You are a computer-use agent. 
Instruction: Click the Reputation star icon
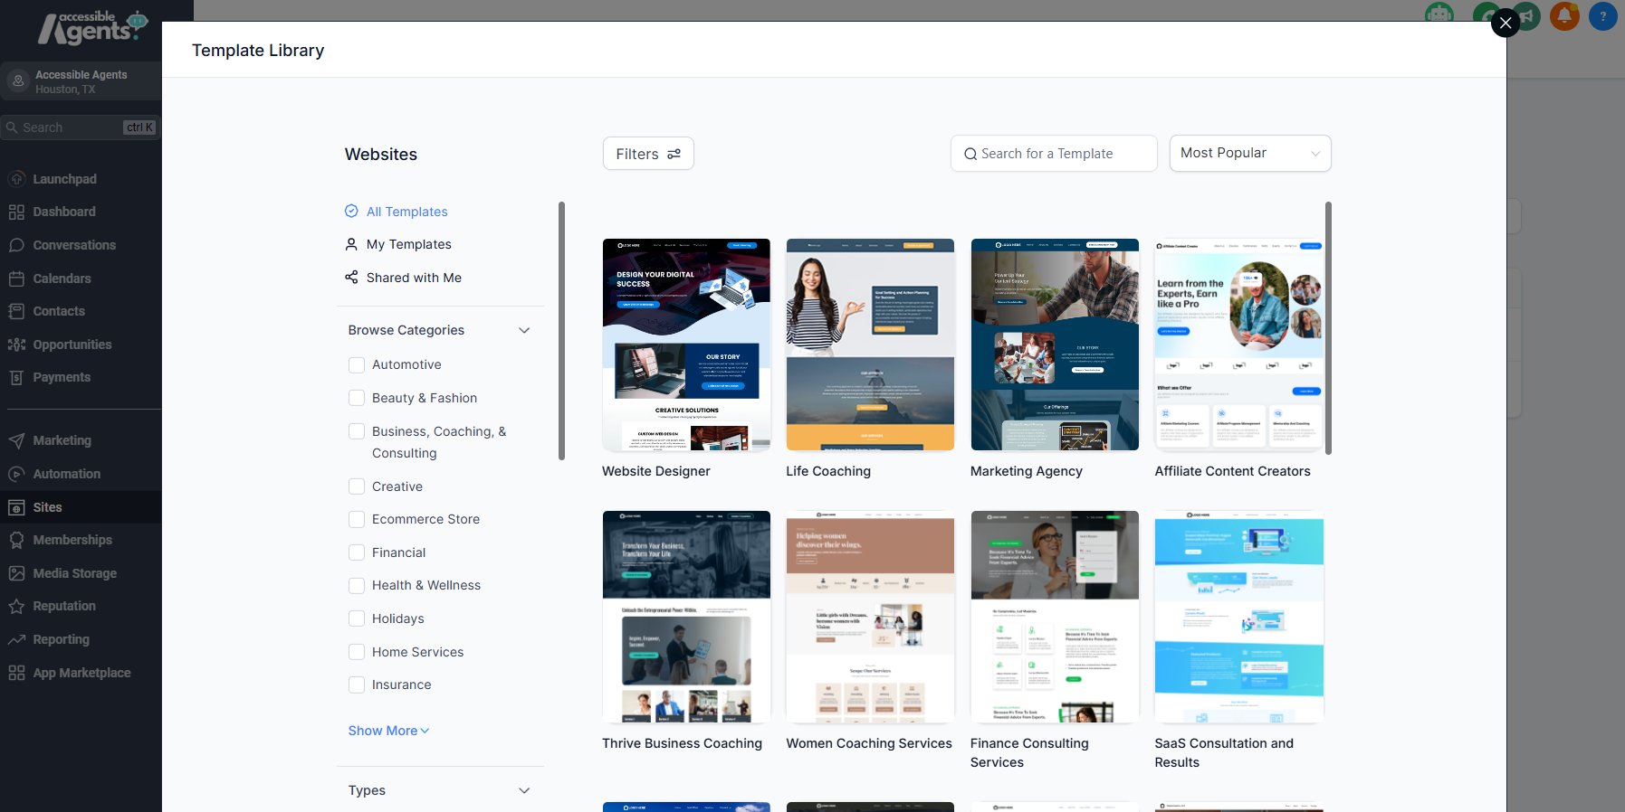click(16, 606)
